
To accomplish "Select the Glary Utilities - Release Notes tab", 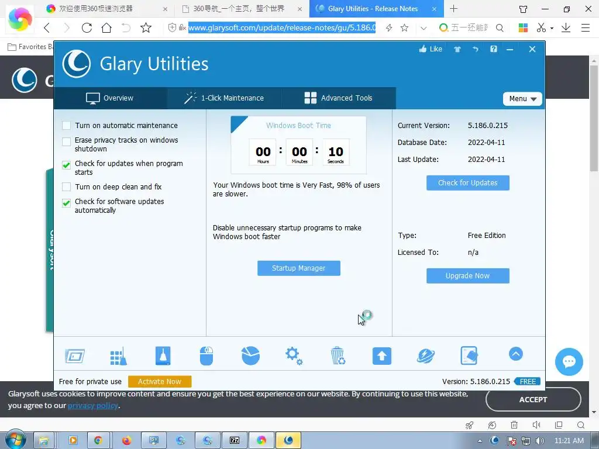I will pos(376,8).
